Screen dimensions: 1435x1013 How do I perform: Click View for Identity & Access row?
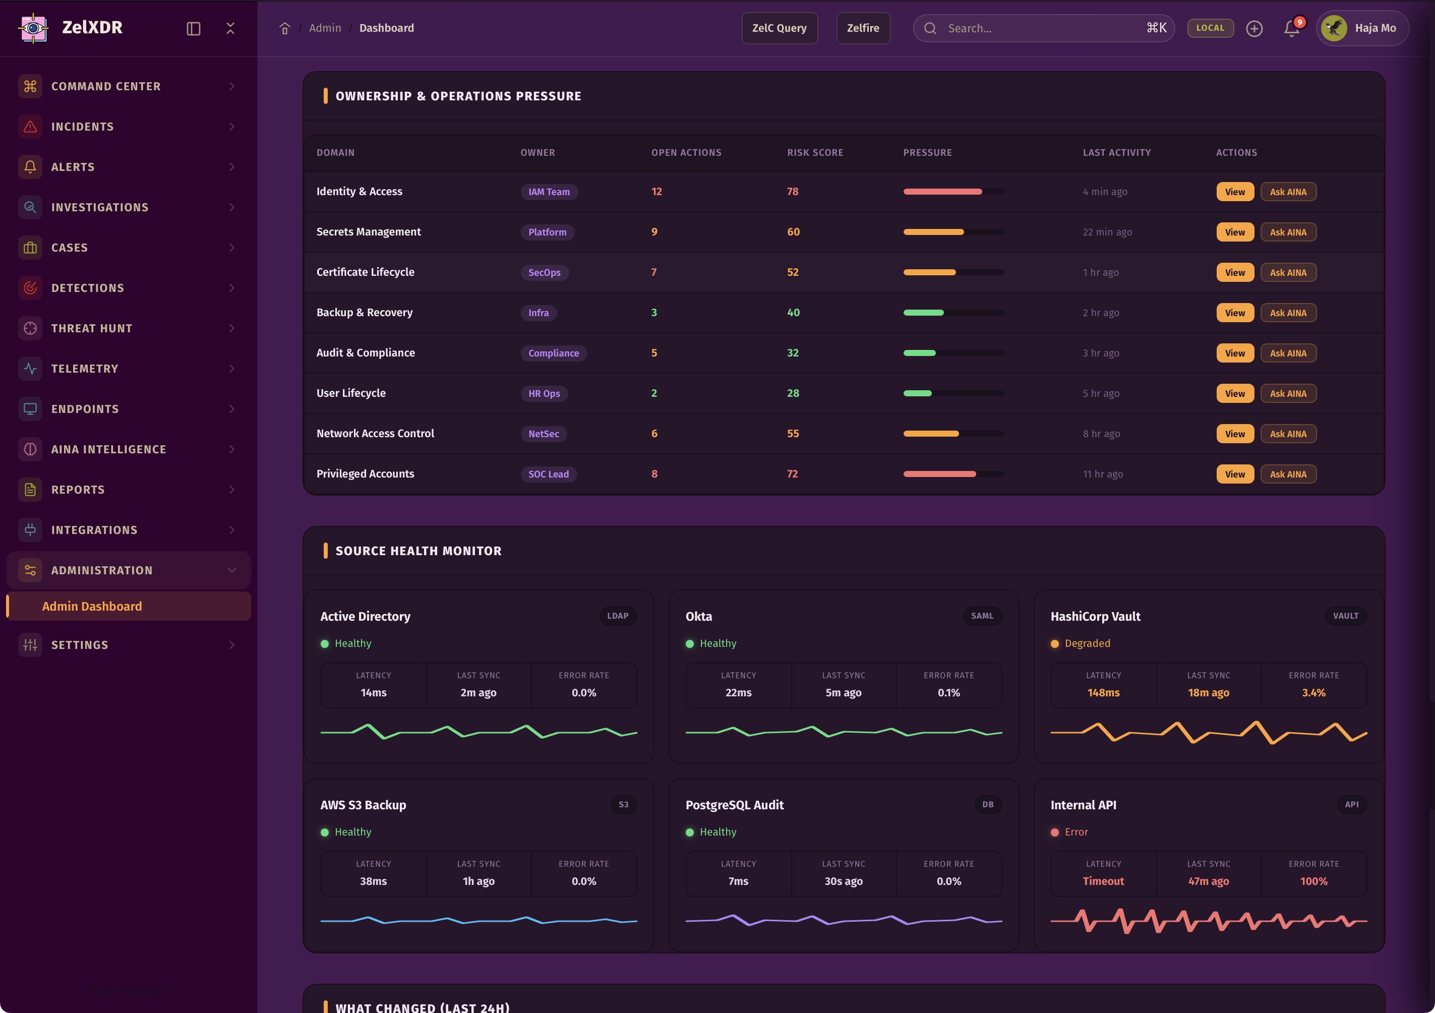pyautogui.click(x=1234, y=192)
